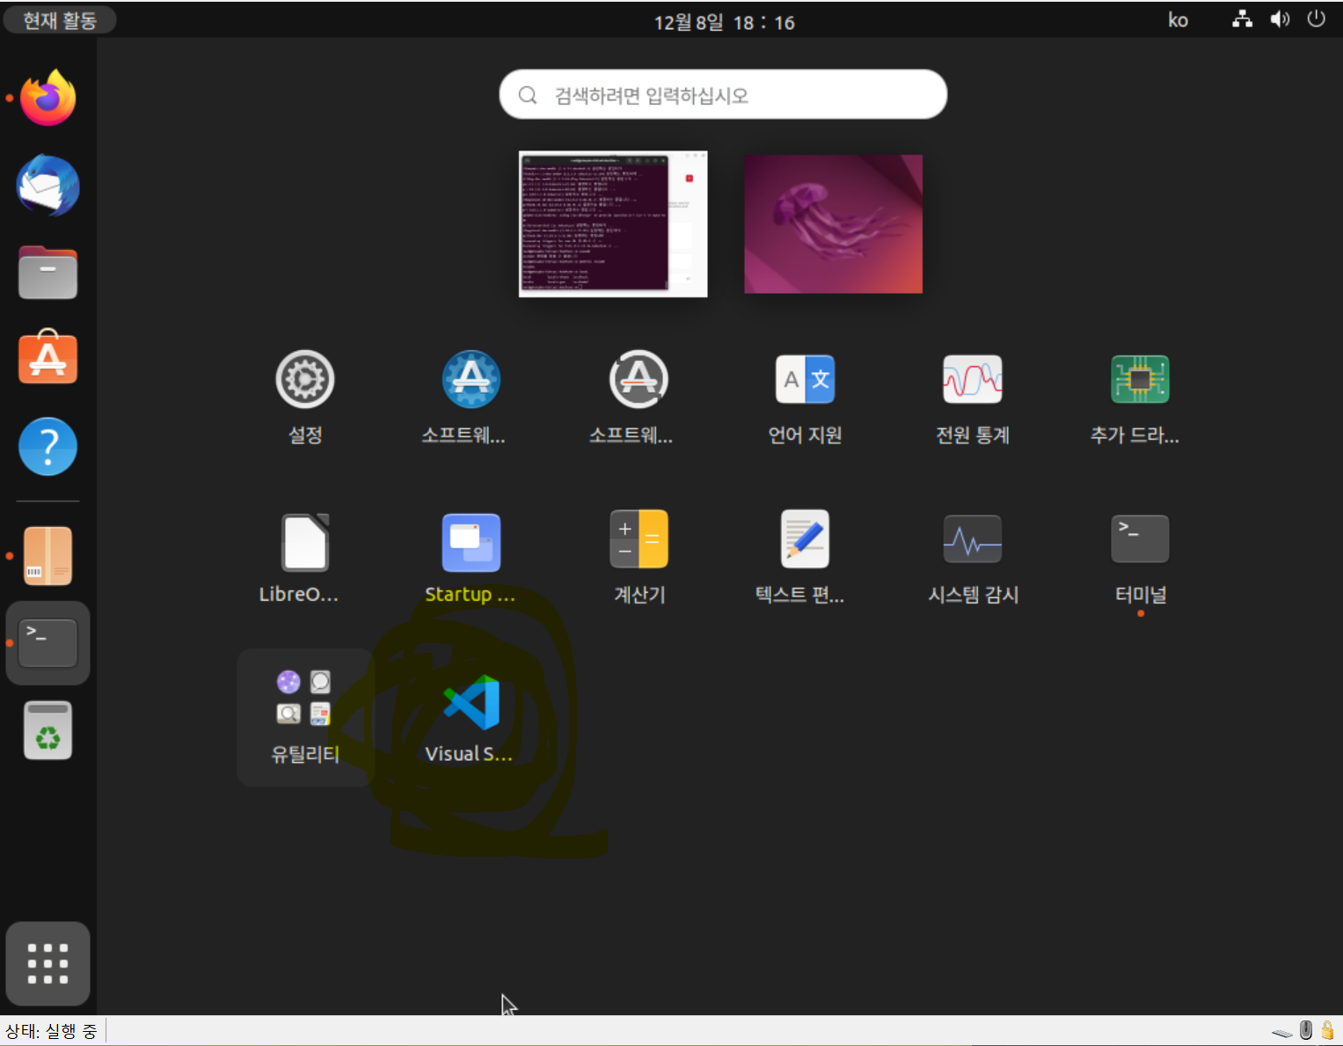This screenshot has width=1343, height=1046.
Task: Open the Help icon in dock
Action: [48, 446]
